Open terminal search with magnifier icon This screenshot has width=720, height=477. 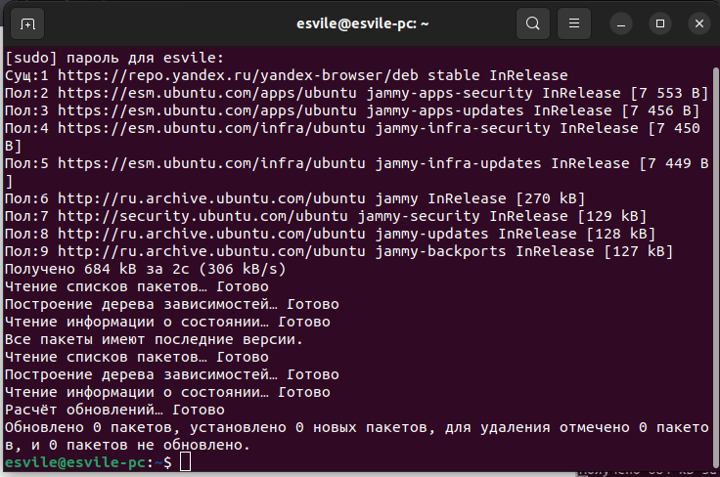(532, 23)
